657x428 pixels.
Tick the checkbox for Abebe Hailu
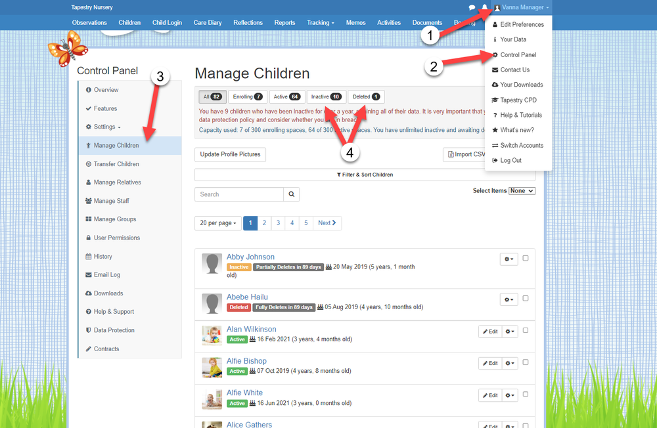526,299
